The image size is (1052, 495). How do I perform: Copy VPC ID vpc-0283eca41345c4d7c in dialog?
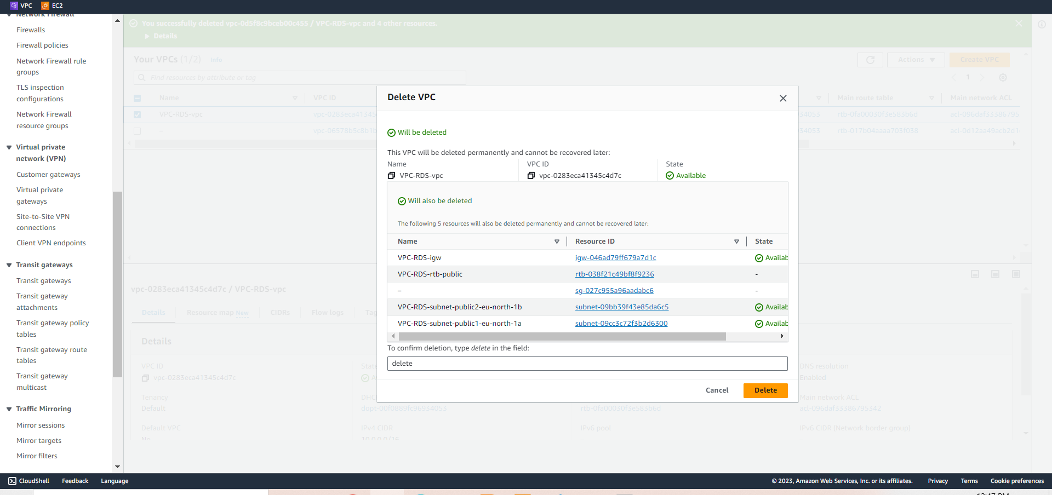point(531,176)
